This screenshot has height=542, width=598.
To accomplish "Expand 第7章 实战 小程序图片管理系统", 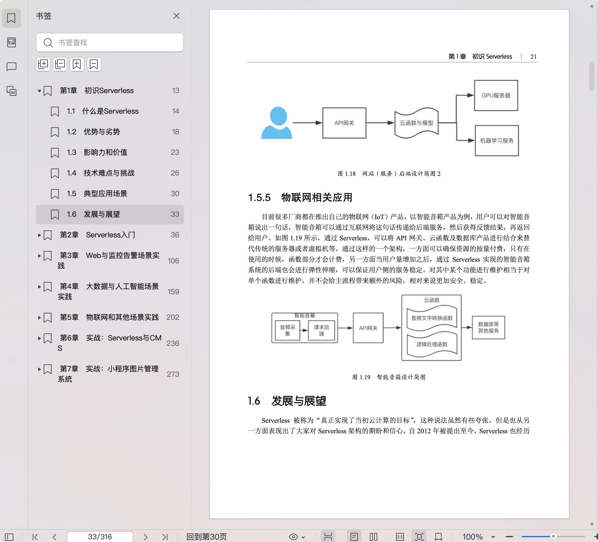I will tap(39, 369).
